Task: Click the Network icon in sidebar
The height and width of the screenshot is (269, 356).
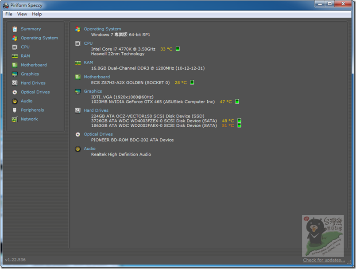Action: pyautogui.click(x=15, y=119)
